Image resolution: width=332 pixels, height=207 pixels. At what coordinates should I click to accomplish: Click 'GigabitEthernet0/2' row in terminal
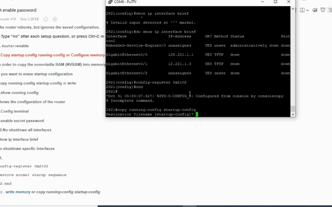tap(198, 73)
